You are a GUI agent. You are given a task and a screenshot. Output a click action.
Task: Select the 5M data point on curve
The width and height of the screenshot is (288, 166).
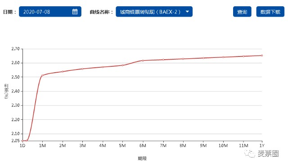point(122,65)
